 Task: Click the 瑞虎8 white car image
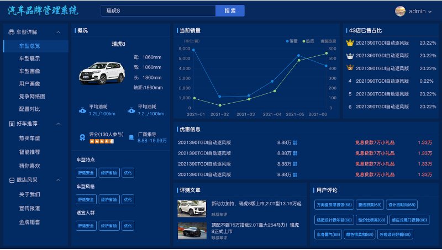102,73
